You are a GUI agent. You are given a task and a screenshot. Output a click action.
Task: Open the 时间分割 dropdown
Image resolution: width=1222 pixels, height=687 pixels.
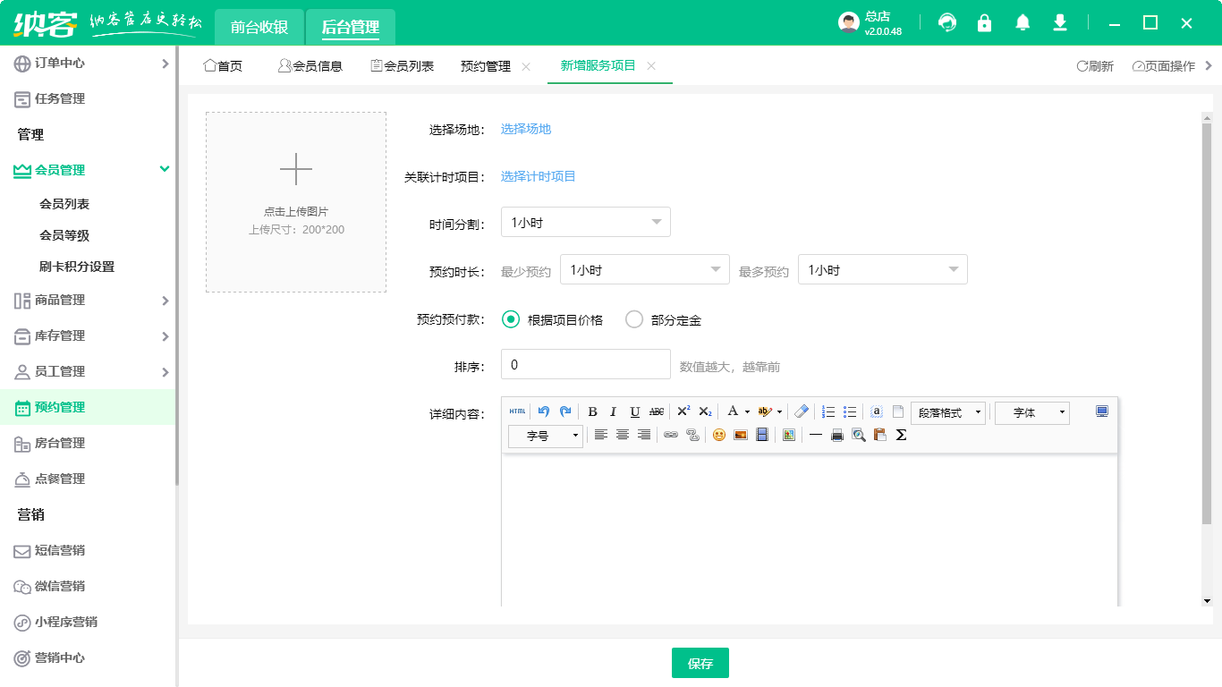586,222
